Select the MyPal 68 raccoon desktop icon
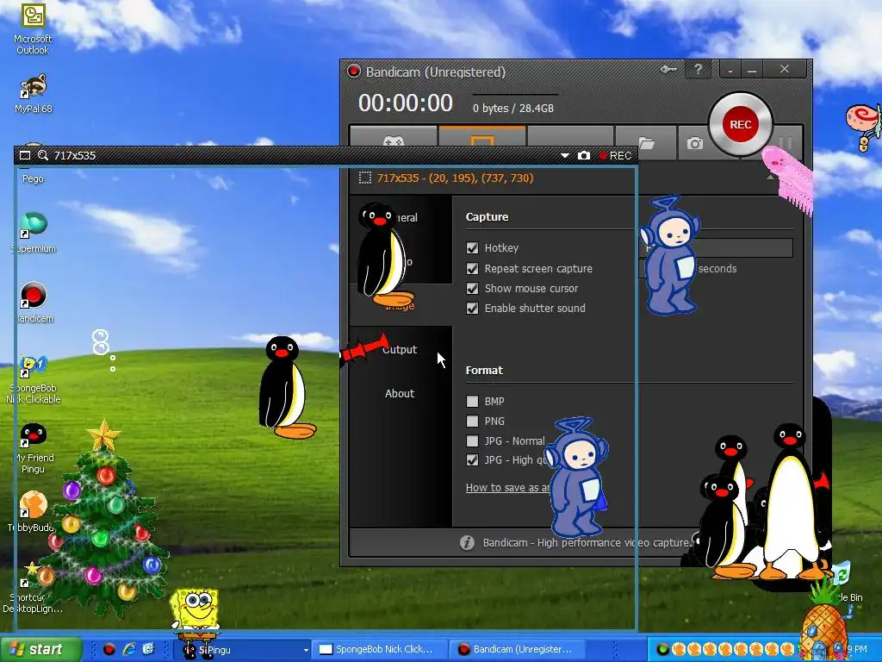Screen dimensions: 882x662 (34, 93)
